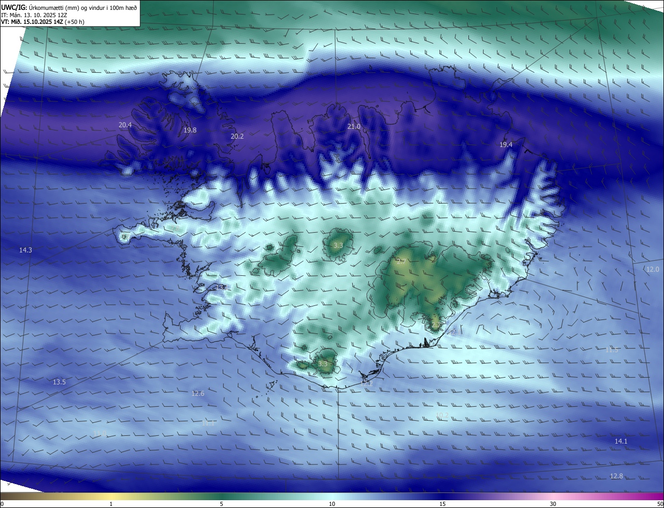Click the 11.5 value label

click(x=612, y=350)
